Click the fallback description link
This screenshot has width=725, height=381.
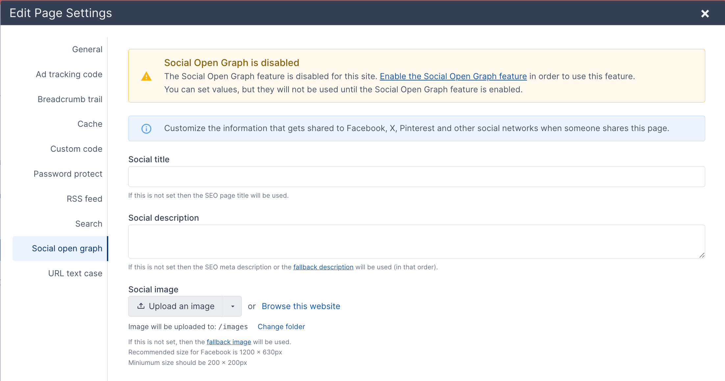coord(323,267)
